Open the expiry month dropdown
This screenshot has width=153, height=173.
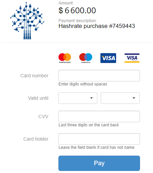(x=78, y=98)
